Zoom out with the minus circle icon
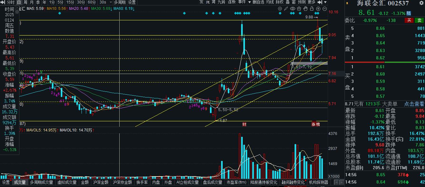The height and width of the screenshot is (187, 425). click(x=324, y=9)
